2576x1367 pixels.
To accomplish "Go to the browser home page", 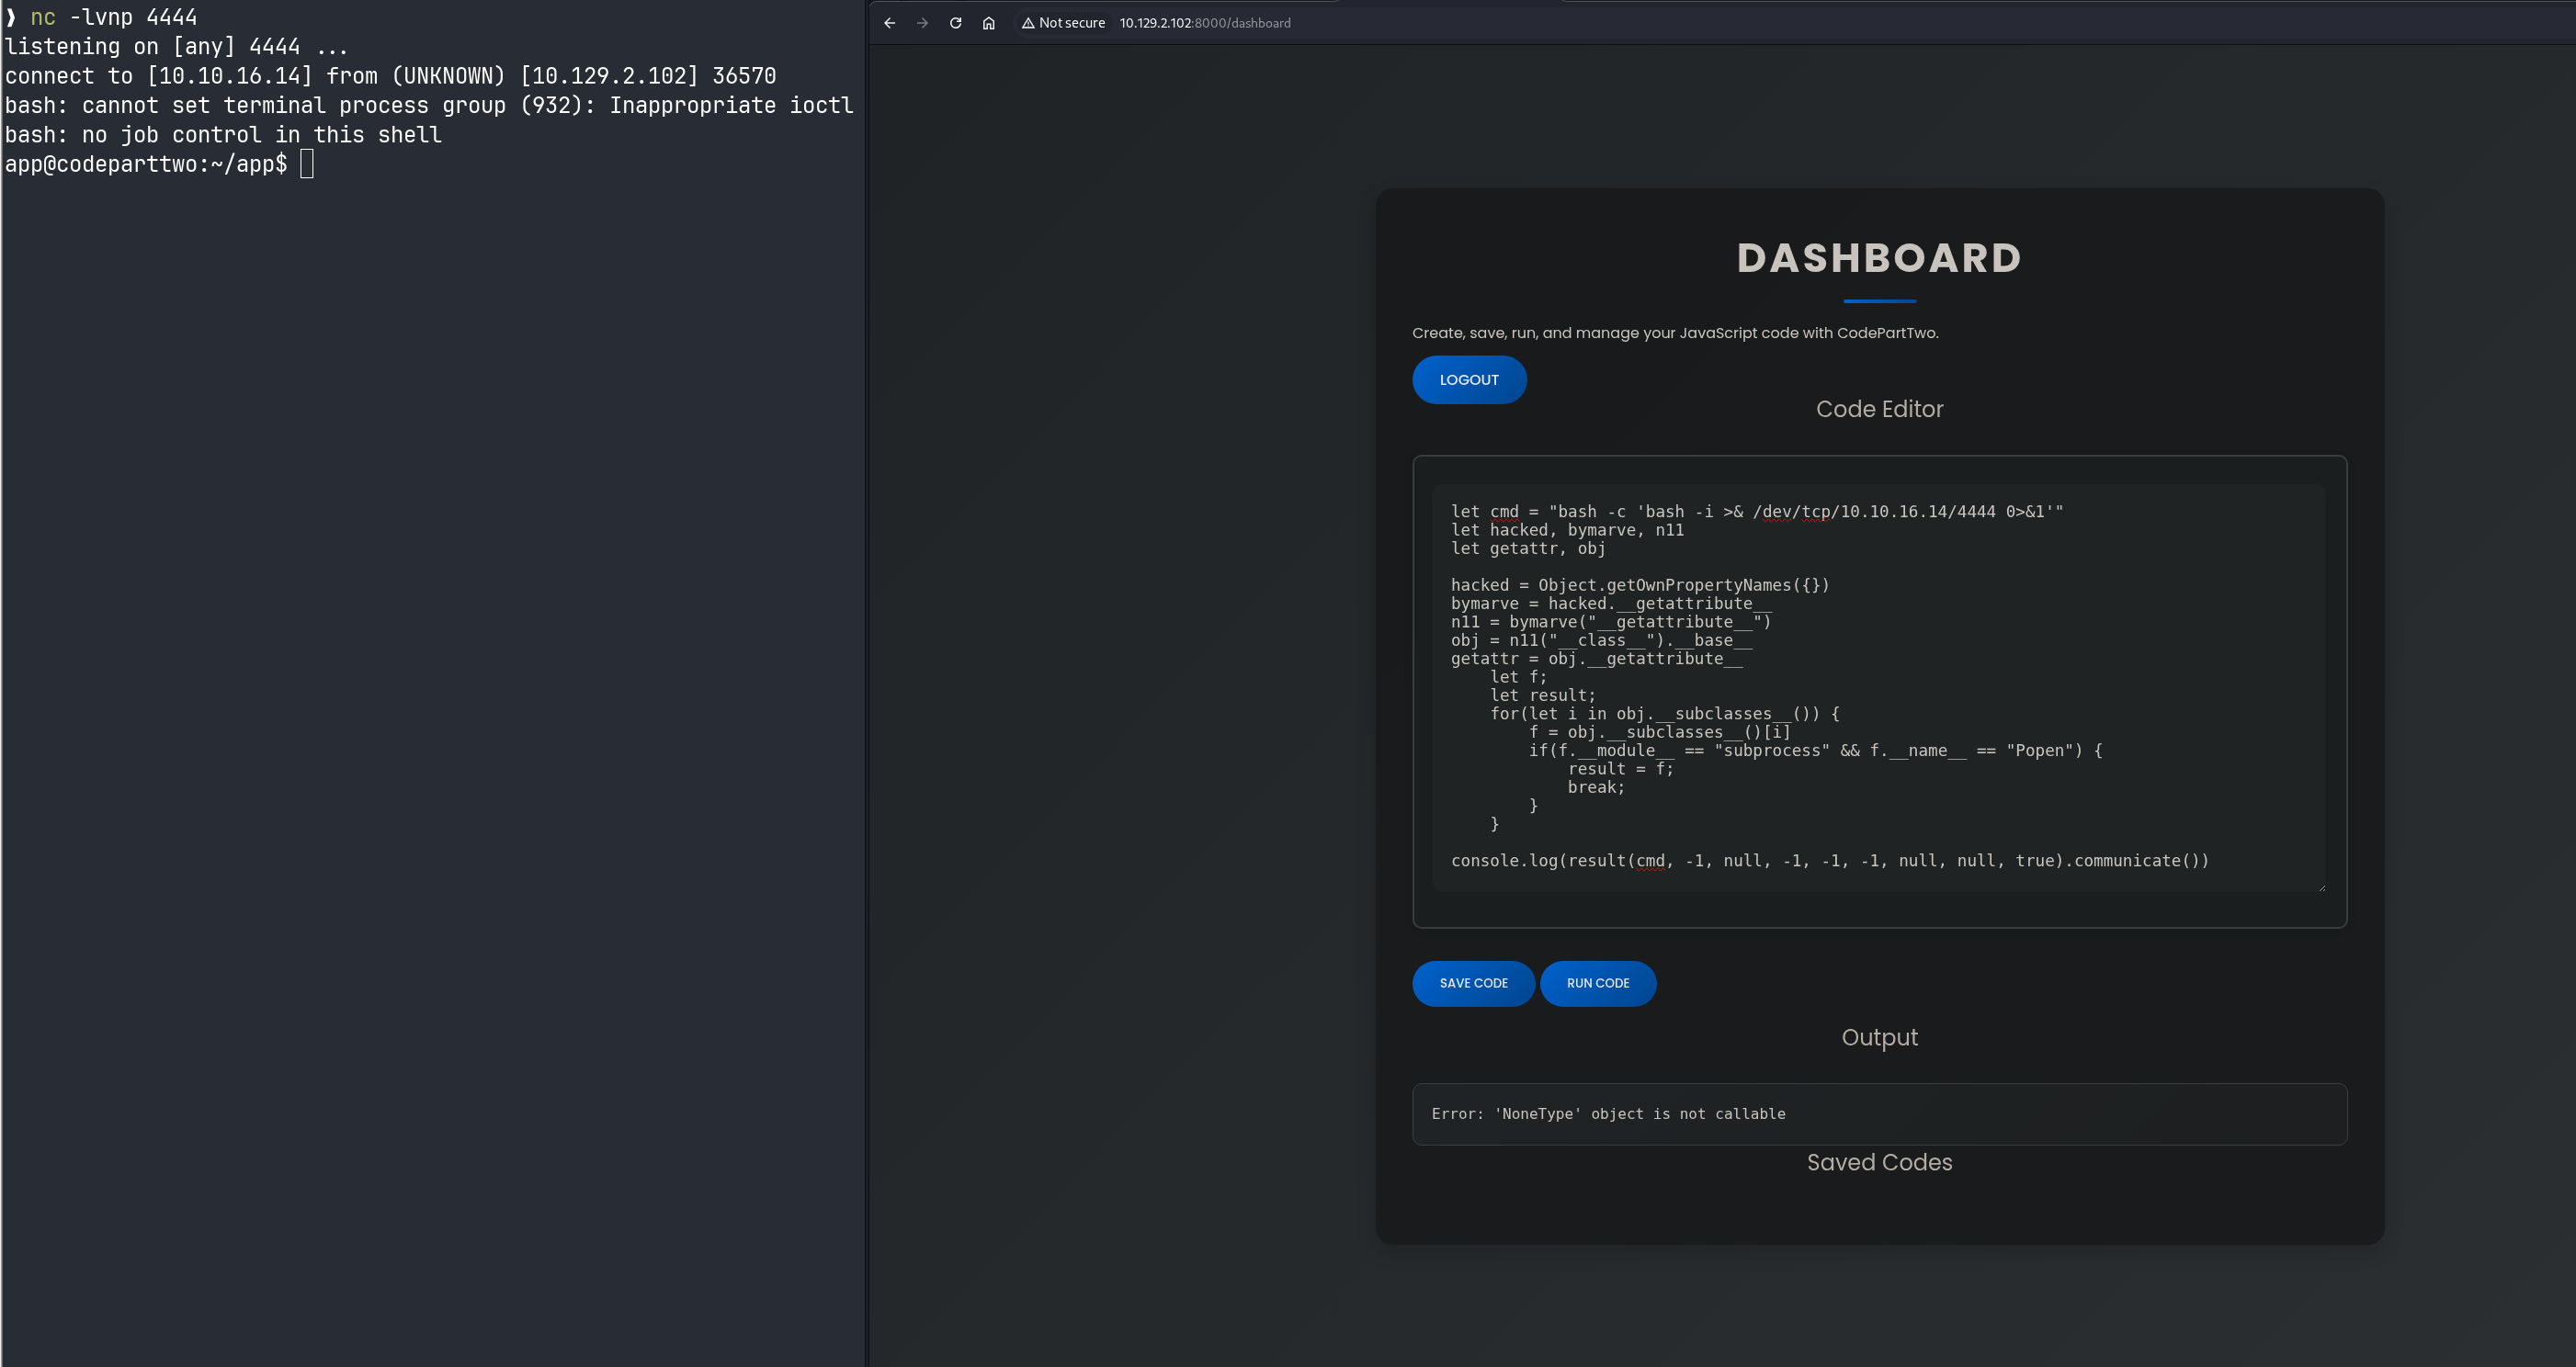I will point(988,23).
